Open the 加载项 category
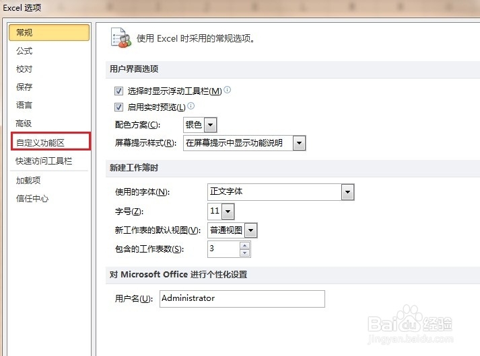The image size is (480, 356). (x=28, y=180)
